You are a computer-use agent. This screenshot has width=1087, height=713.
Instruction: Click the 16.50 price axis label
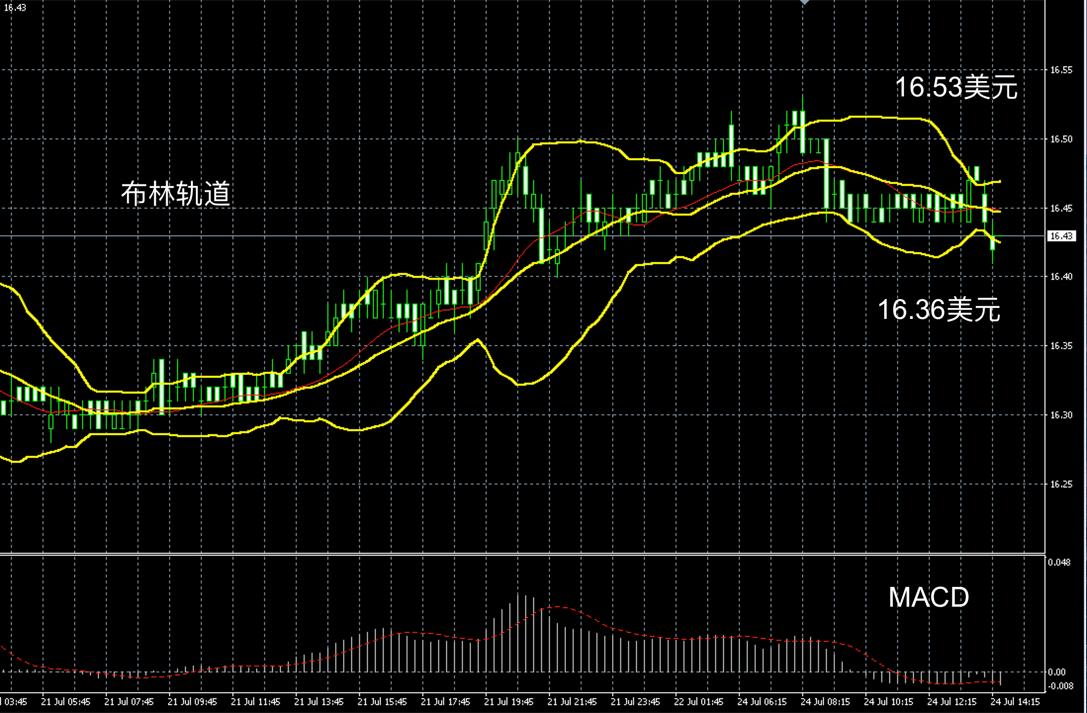pyautogui.click(x=1061, y=139)
